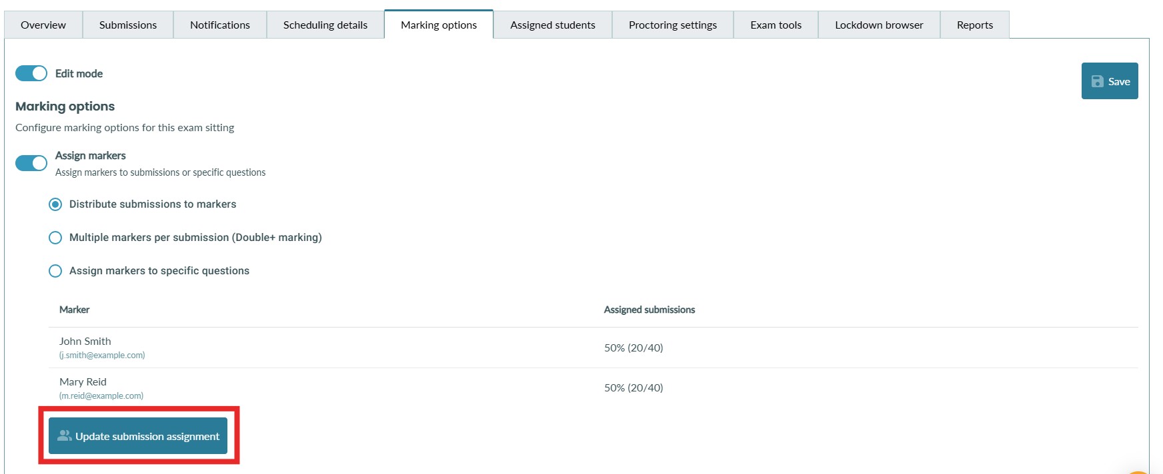Open the Proctoring settings tab
This screenshot has width=1163, height=474.
coord(672,25)
